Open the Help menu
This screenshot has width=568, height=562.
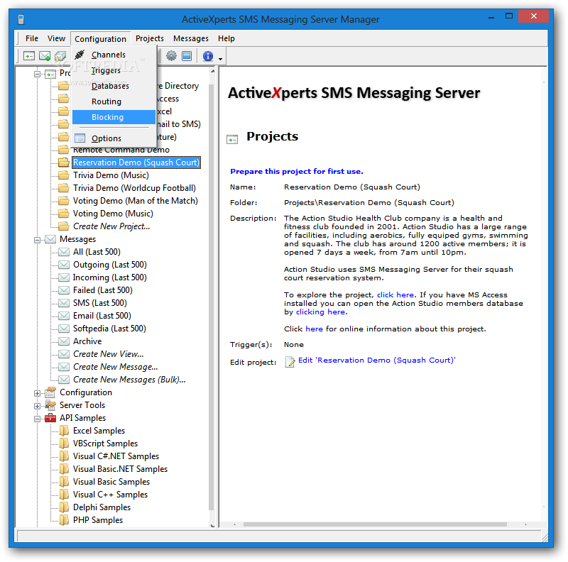tap(226, 38)
